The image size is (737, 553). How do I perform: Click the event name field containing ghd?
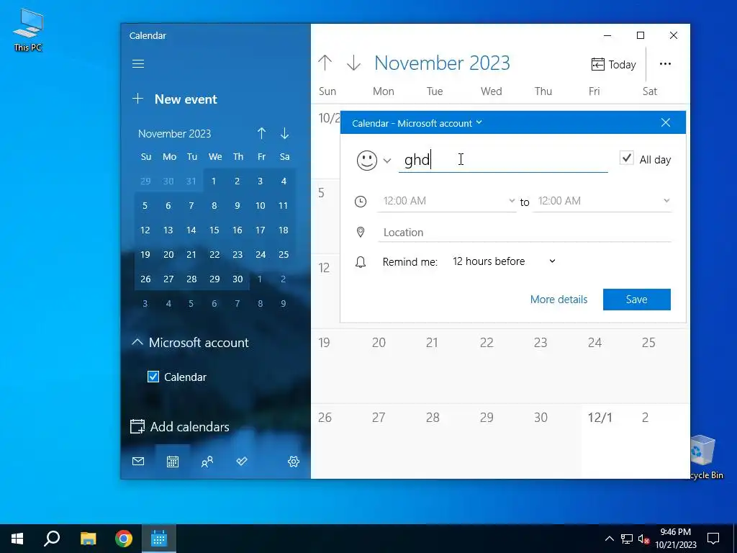point(503,160)
